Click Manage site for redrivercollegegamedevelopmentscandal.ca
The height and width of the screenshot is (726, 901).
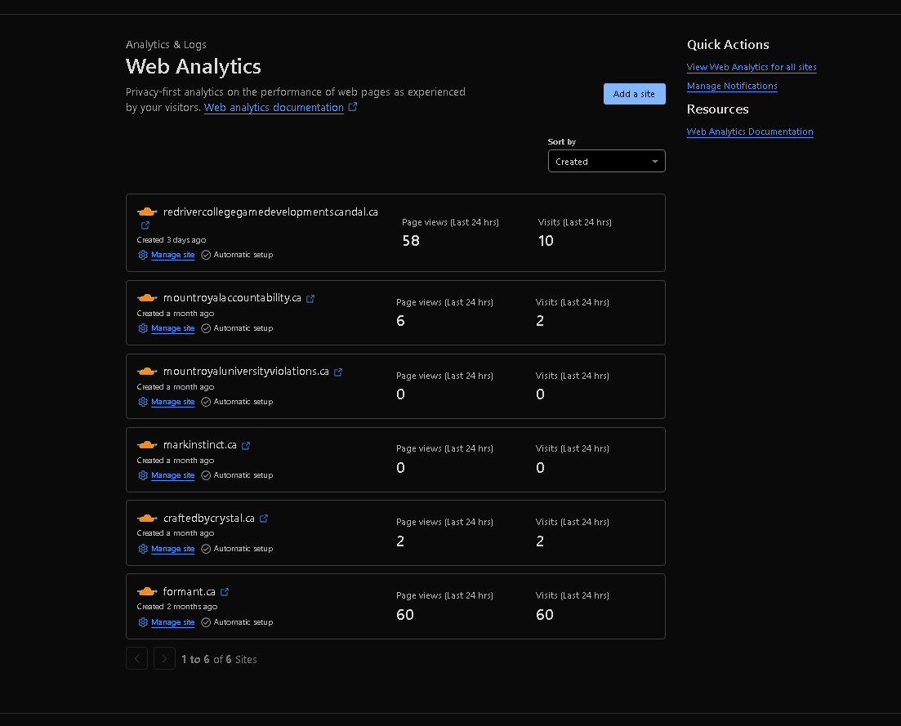pos(173,255)
